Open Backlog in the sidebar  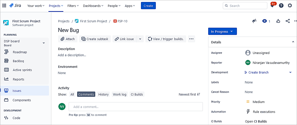point(18,61)
